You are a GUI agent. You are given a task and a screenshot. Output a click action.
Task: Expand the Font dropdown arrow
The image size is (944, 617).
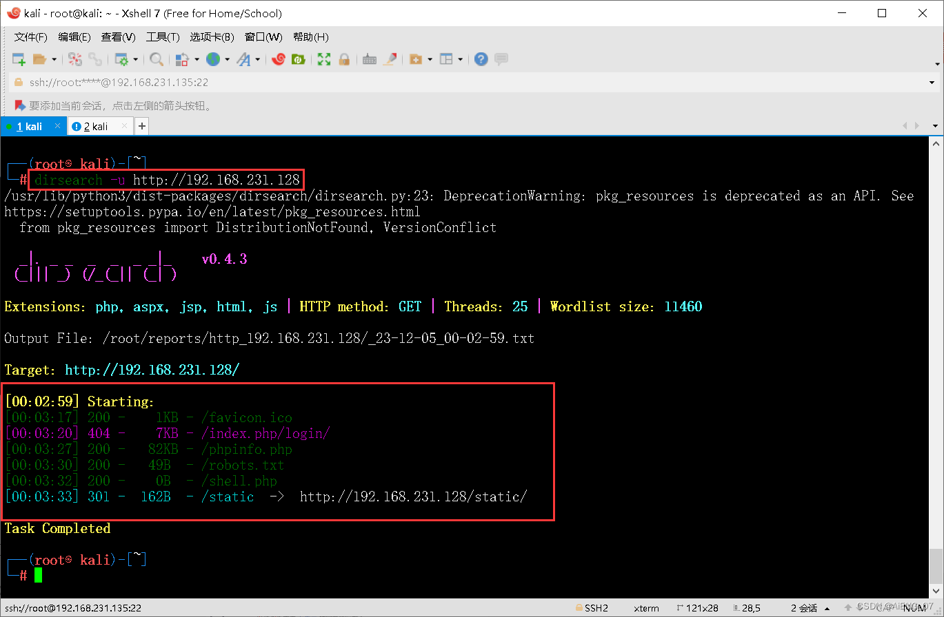(x=258, y=59)
